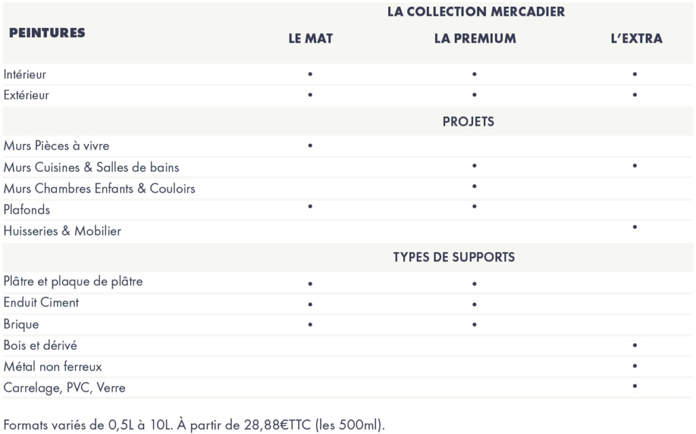Click the TYPES DE SUPPORTS header
Image resolution: width=696 pixels, height=434 pixels.
pos(453,257)
